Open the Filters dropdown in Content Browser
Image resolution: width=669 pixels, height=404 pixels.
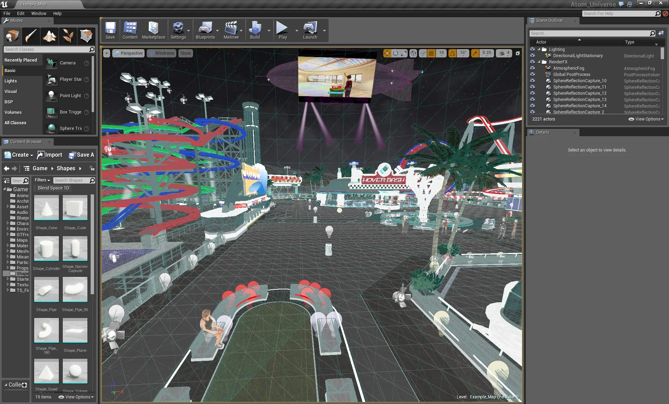click(x=42, y=180)
